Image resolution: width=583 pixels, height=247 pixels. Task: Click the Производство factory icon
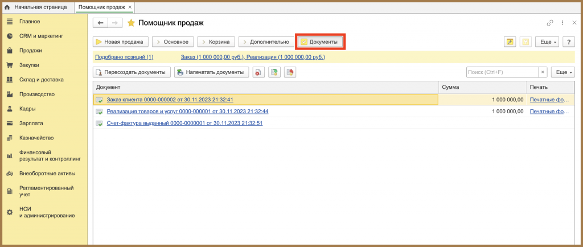[10, 94]
